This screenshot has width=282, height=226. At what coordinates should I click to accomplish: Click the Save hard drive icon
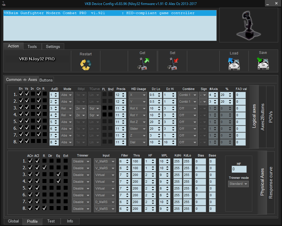[263, 64]
